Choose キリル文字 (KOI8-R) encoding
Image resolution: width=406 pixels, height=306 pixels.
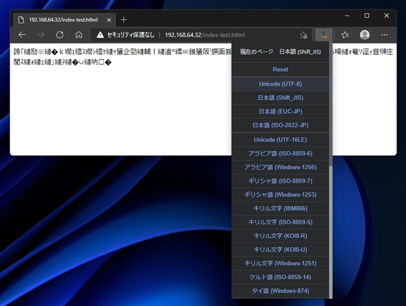point(280,236)
